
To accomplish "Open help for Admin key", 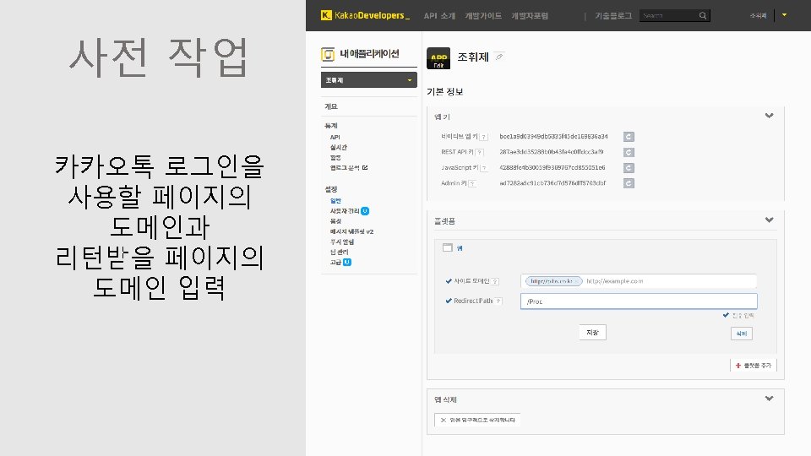I will pos(472,183).
